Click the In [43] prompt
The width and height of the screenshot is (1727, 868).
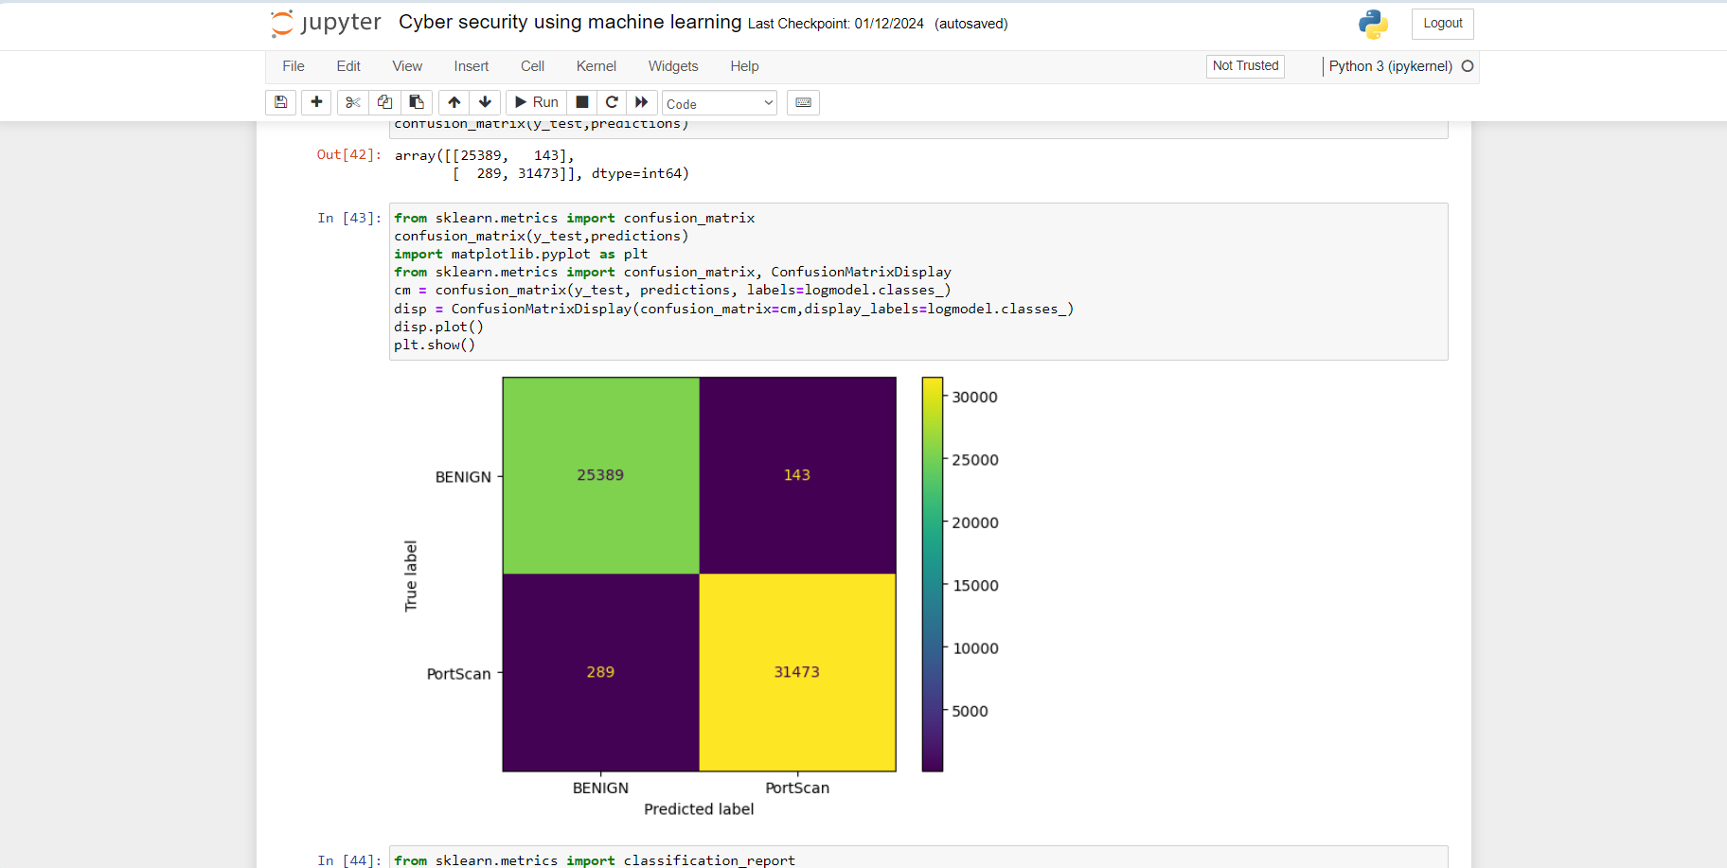(x=348, y=218)
